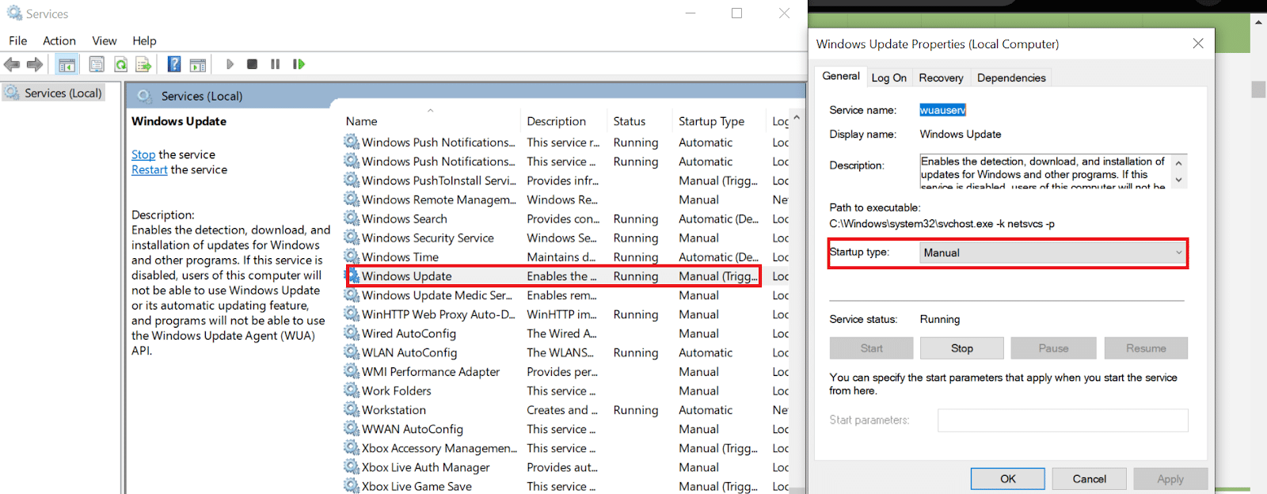
Task: Click the gear icon beside WMI Performance Adapter
Action: (x=352, y=371)
